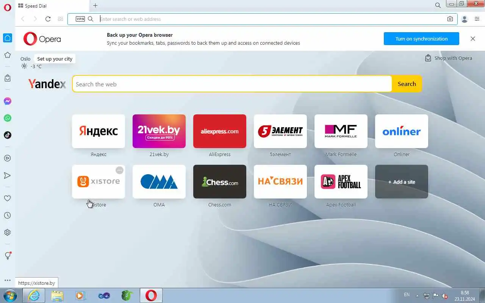
Task: Open the Apex Football speed dial tile
Action: pyautogui.click(x=341, y=181)
